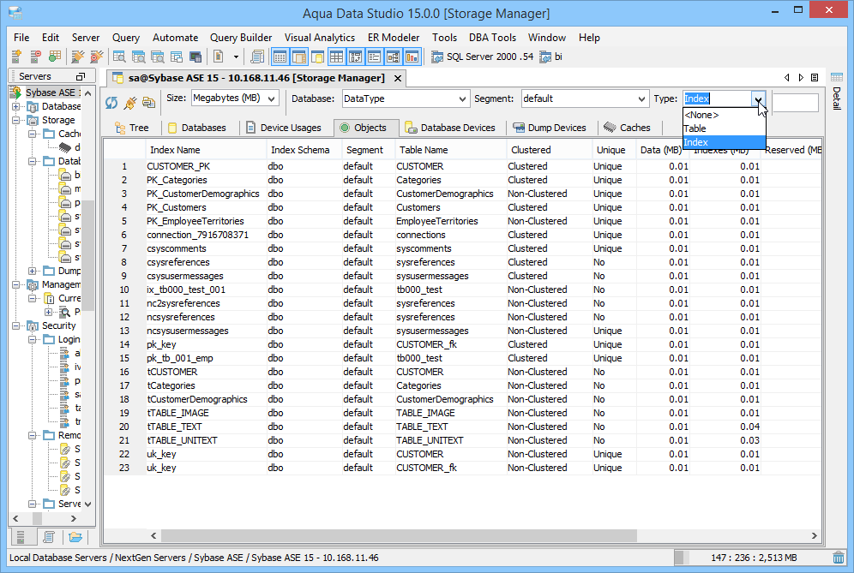Show the window tab list icon

[x=815, y=78]
